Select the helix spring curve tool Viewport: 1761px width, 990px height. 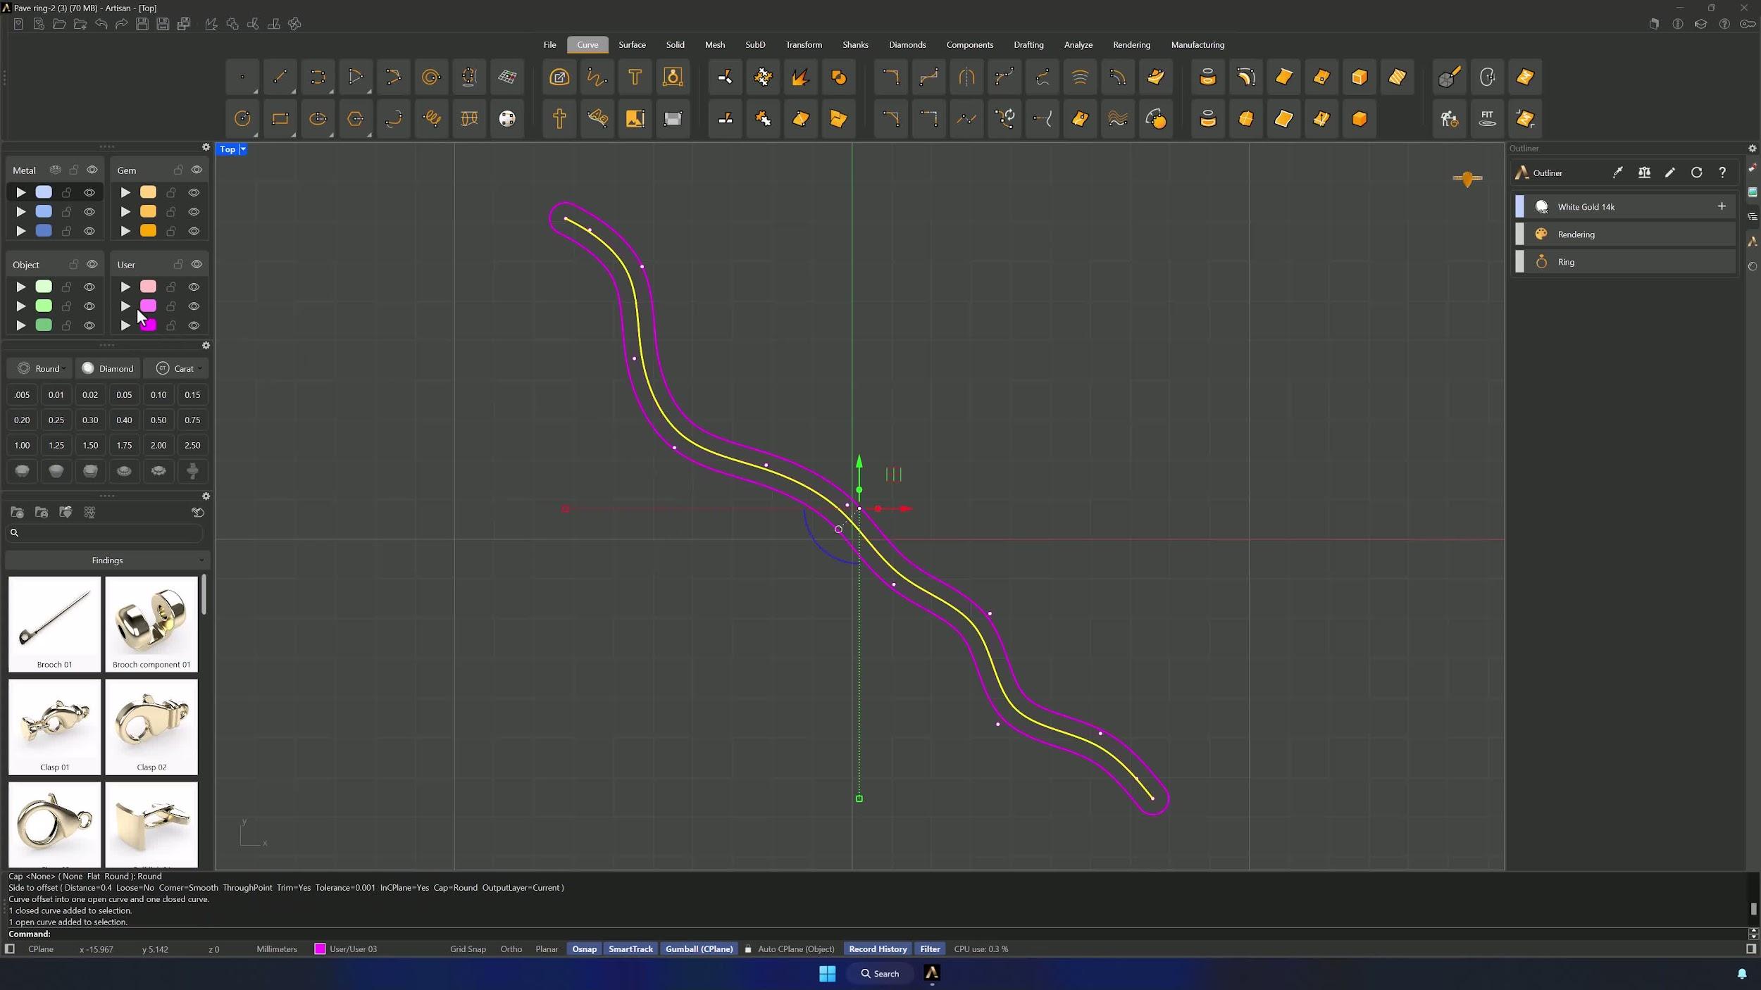(x=431, y=118)
